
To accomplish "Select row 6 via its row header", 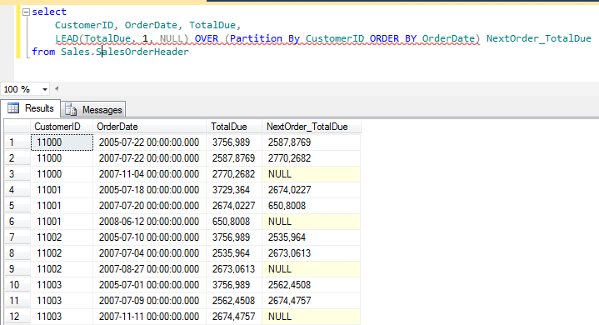I will (17, 222).
